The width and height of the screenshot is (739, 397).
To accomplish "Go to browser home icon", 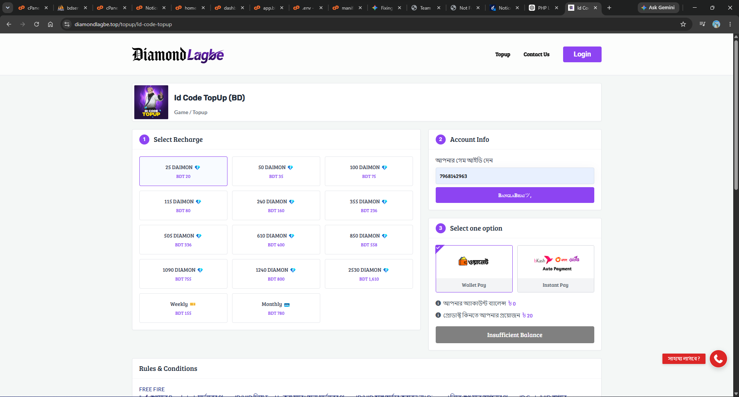I will click(50, 24).
